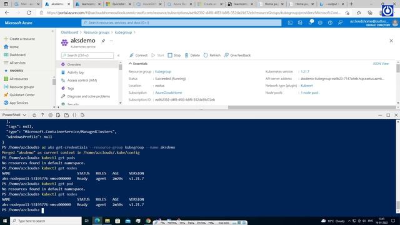Click the Windows taskbar search box
Screen dimensions: 400x225
pyautogui.click(x=46, y=221)
